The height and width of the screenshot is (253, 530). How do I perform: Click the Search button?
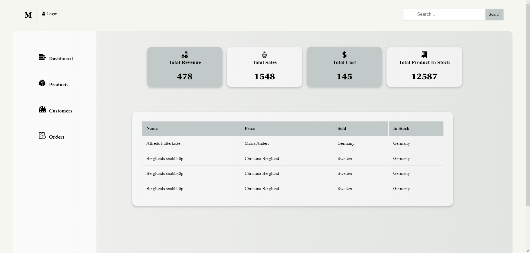pyautogui.click(x=494, y=14)
